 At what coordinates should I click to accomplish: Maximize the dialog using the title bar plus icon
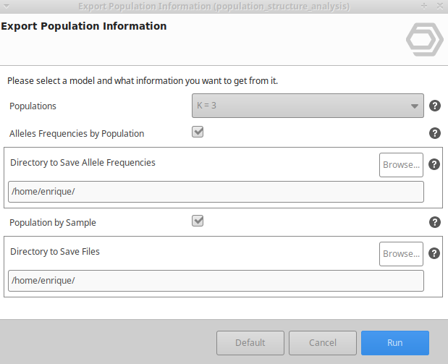click(x=423, y=6)
